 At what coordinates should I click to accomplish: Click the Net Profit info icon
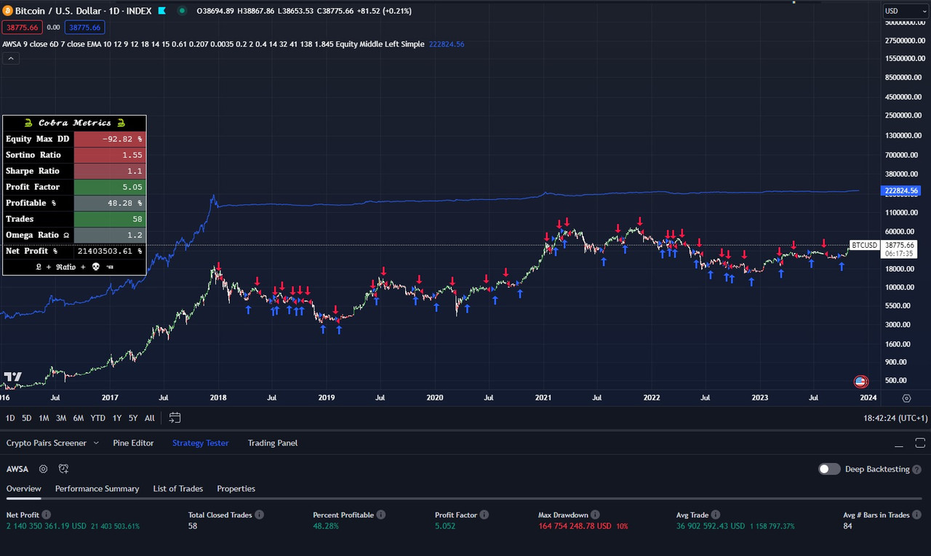tap(48, 515)
